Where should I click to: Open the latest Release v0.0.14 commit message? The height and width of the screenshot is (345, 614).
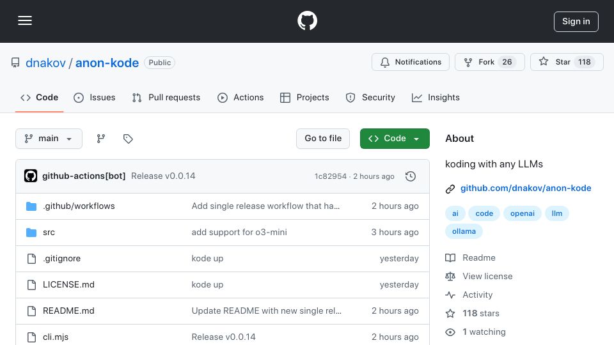[163, 176]
